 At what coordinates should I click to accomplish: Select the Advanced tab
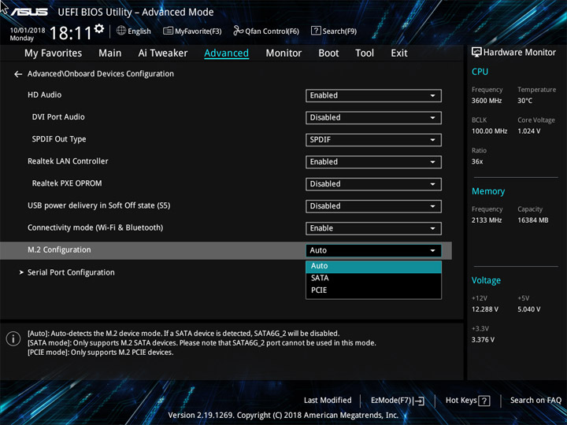226,54
